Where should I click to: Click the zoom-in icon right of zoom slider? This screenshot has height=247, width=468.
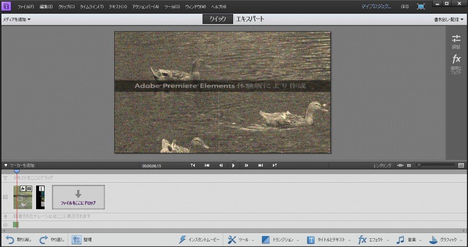[461, 166]
